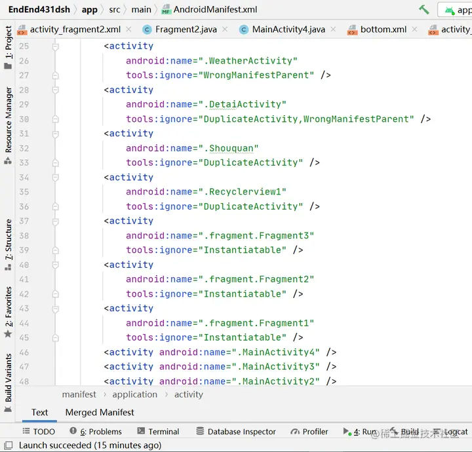The image size is (472, 452).
Task: Close the Fragment2.java tab
Action: pyautogui.click(x=225, y=29)
